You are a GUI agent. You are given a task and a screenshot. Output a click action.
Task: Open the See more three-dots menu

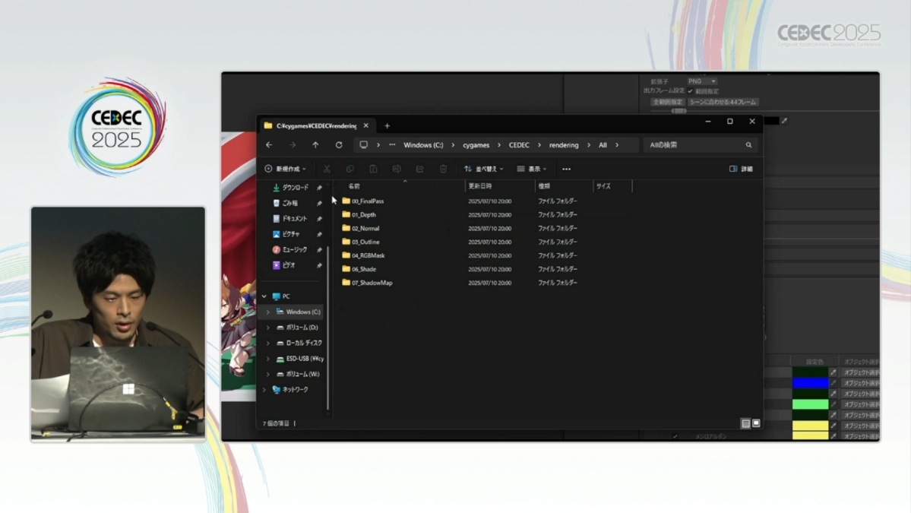click(x=567, y=169)
